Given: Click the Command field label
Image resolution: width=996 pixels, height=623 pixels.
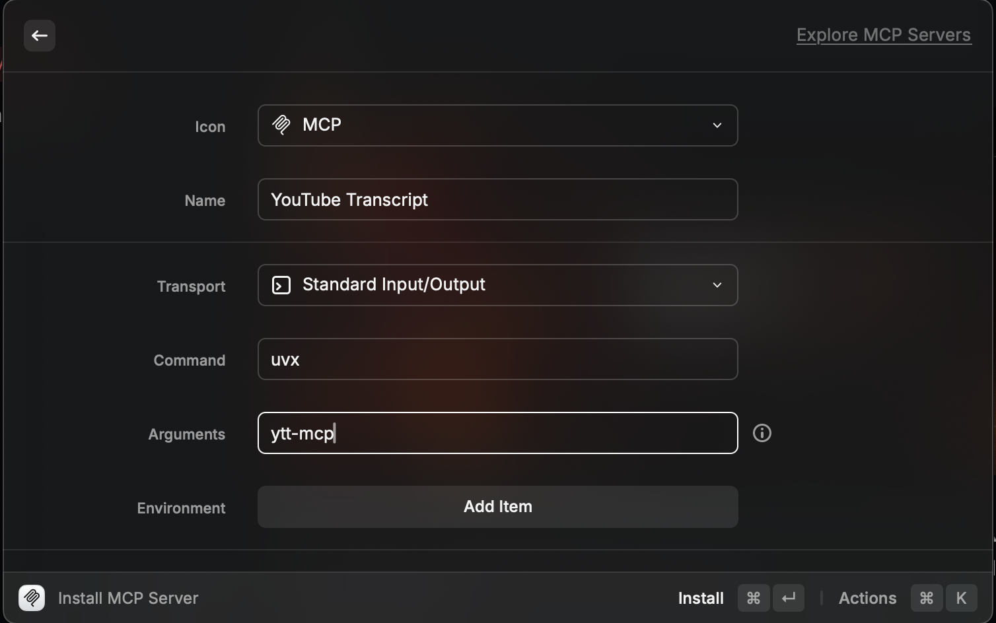Looking at the screenshot, I should pyautogui.click(x=190, y=360).
